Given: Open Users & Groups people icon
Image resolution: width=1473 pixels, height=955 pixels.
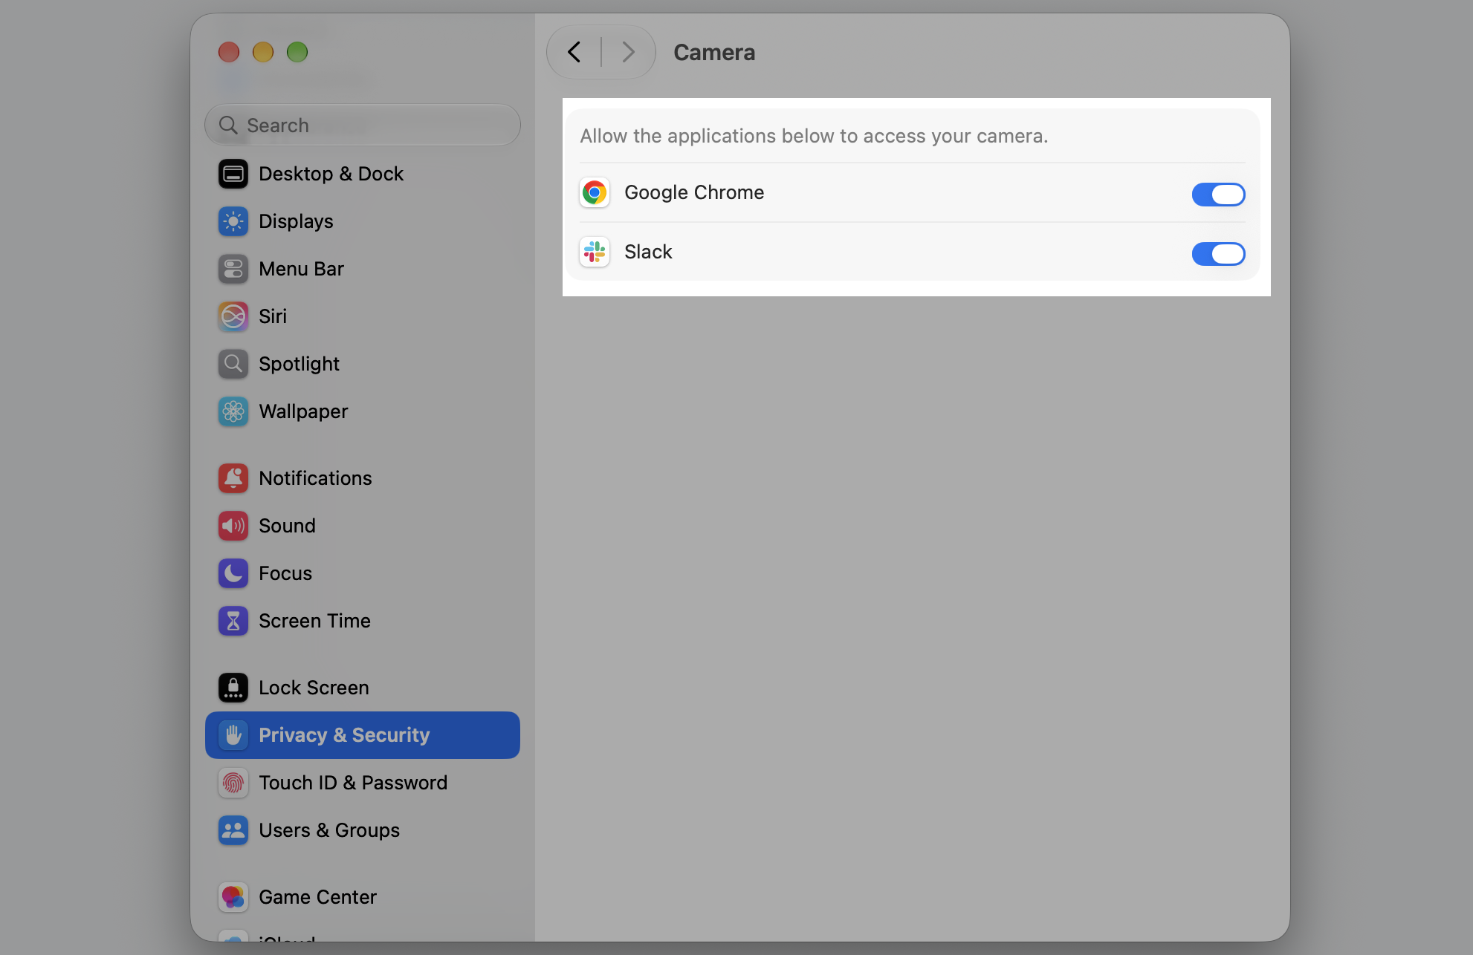Looking at the screenshot, I should (x=233, y=830).
